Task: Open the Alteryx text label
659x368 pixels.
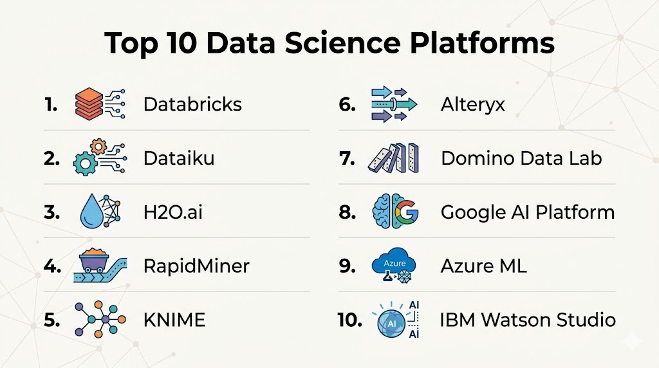Action: point(472,105)
